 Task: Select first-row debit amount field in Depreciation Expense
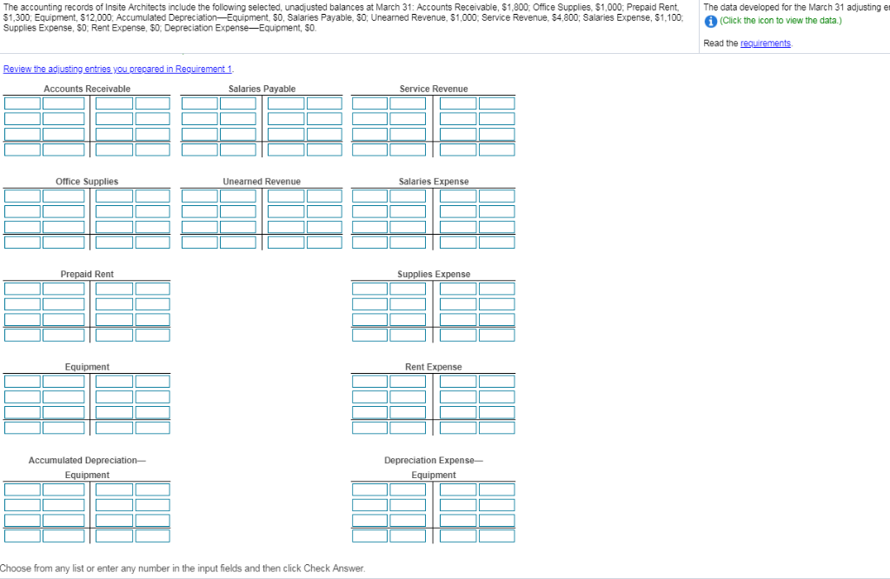point(408,489)
